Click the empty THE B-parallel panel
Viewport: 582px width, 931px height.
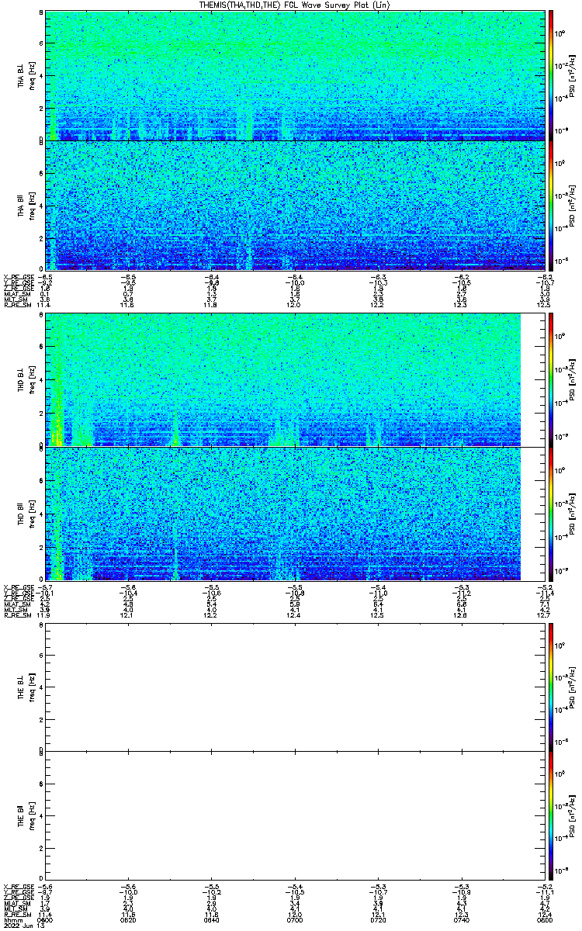[296, 815]
